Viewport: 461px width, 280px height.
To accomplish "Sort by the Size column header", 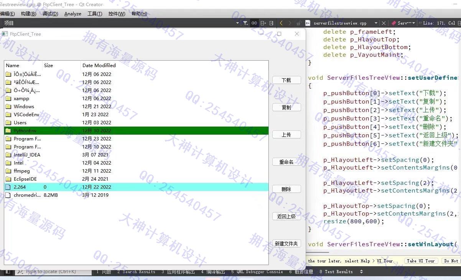I will pos(61,65).
